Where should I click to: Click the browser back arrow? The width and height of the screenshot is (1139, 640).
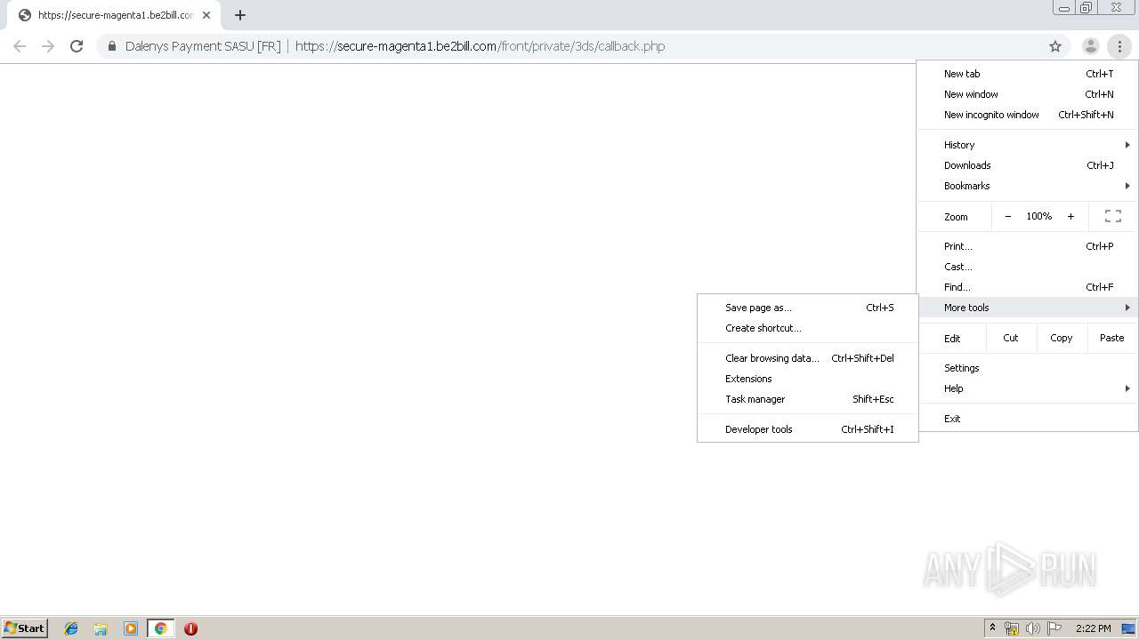point(20,46)
